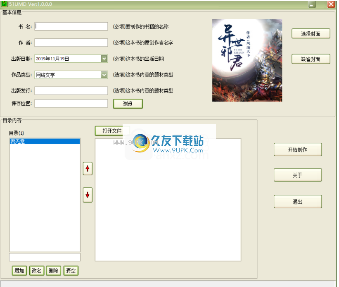Click the 打开文件 button
The height and width of the screenshot is (287, 339).
[x=112, y=131]
